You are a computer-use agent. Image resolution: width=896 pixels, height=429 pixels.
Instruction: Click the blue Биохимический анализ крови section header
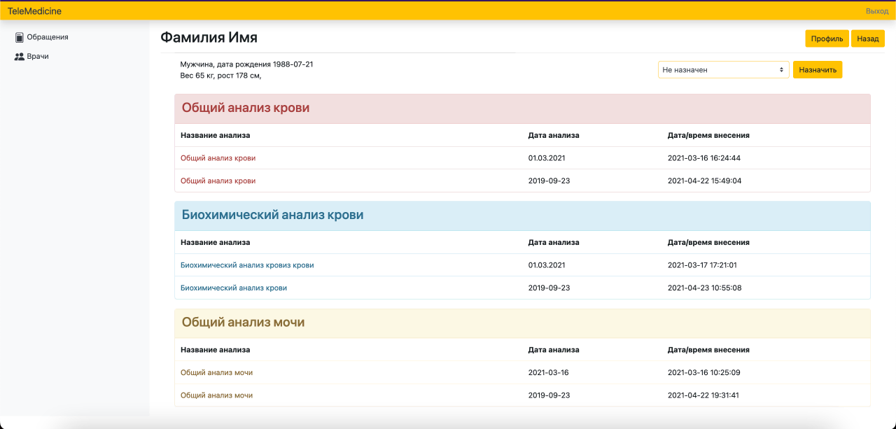pyautogui.click(x=272, y=216)
